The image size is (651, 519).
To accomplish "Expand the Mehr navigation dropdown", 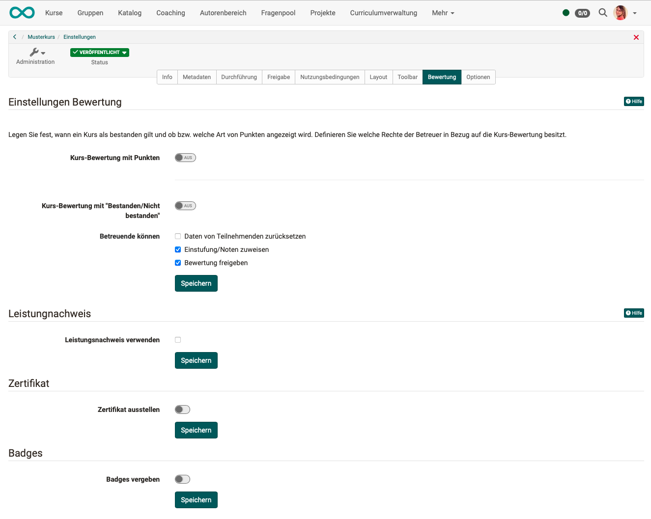I will pyautogui.click(x=442, y=13).
